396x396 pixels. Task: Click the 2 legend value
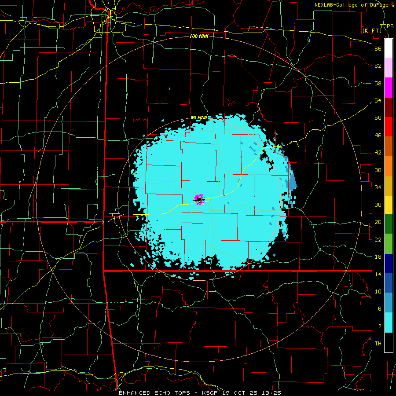(380, 326)
